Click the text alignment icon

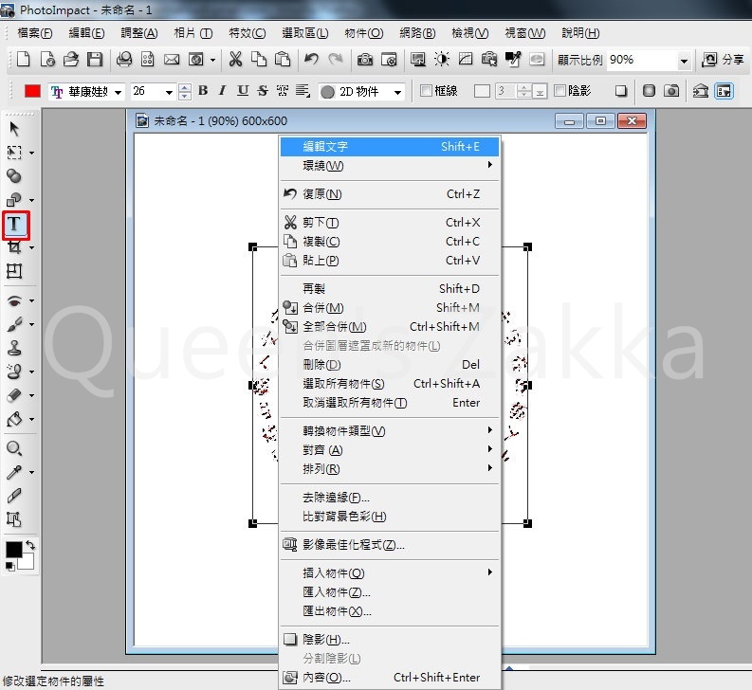point(303,90)
